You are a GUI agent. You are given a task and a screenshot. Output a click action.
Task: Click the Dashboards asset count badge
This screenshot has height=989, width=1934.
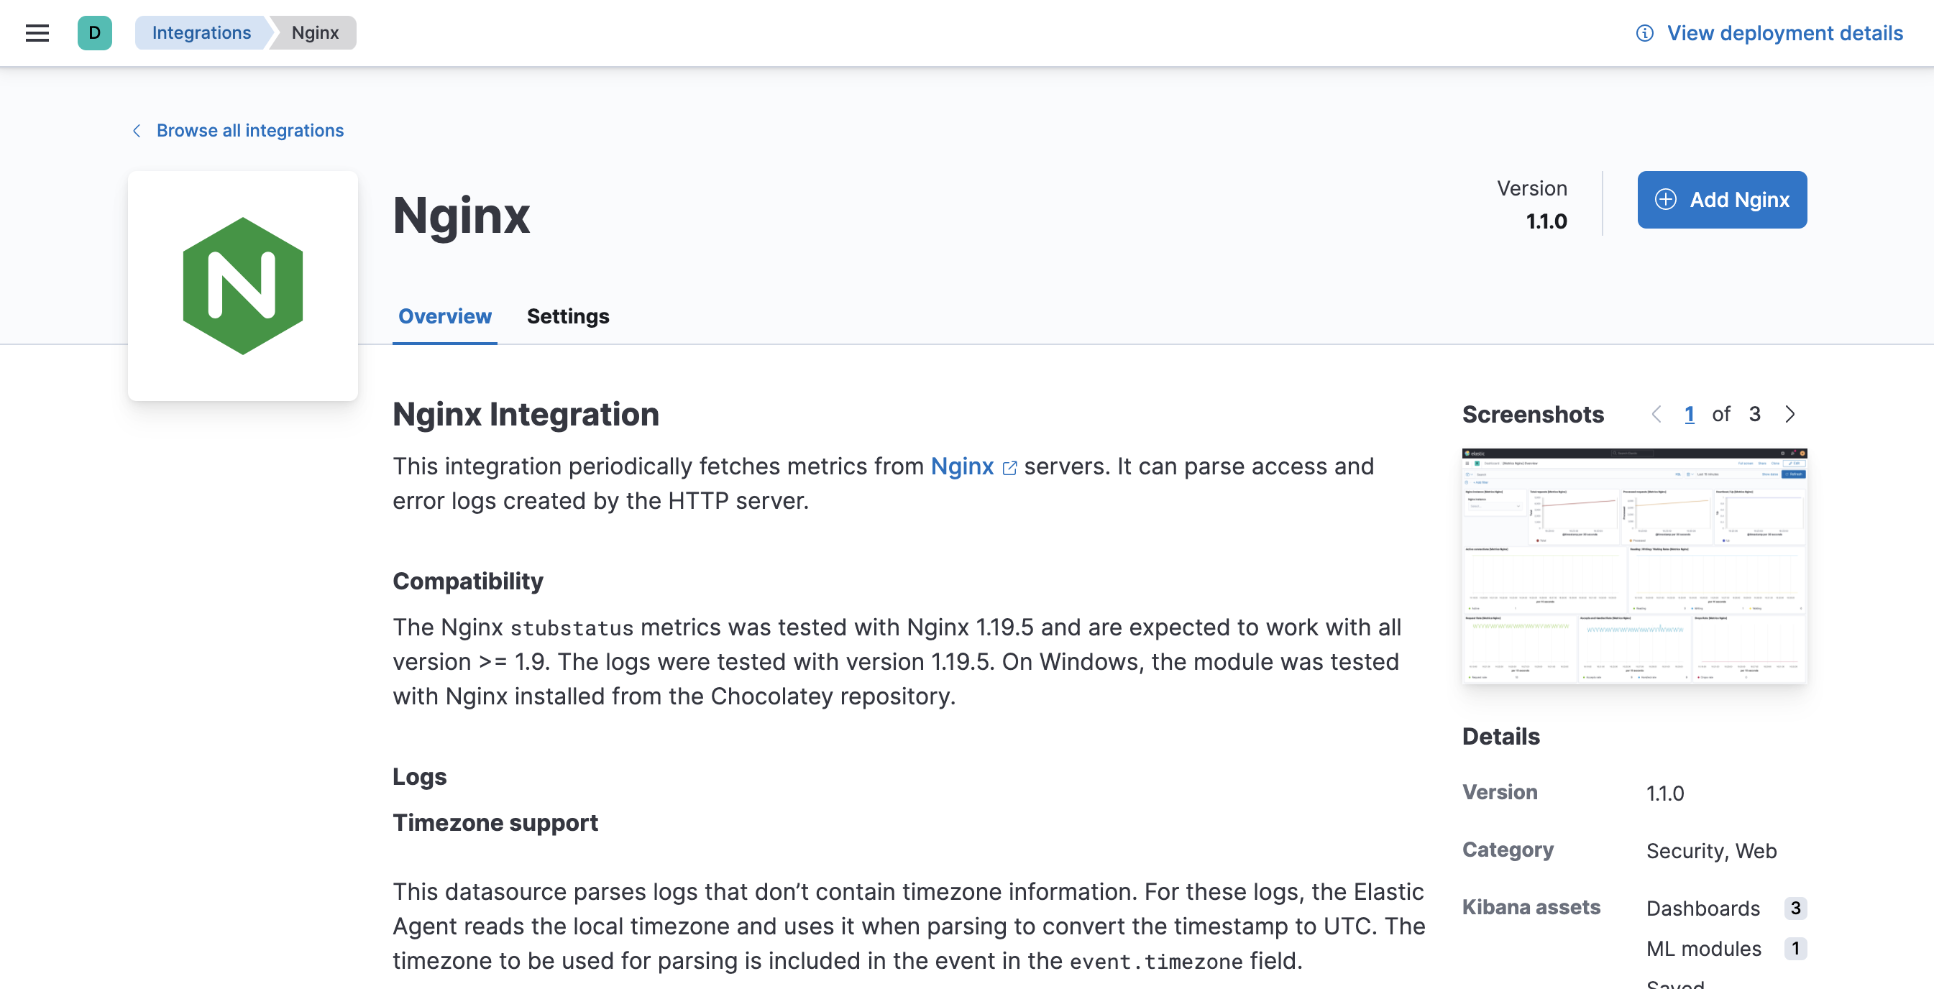1795,908
